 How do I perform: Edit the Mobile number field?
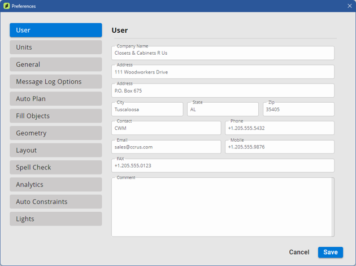tap(280, 147)
